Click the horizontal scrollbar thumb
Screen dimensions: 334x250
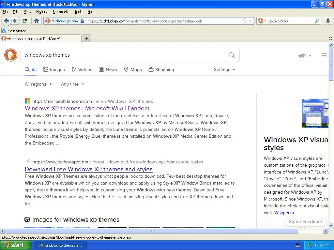pos(152,231)
